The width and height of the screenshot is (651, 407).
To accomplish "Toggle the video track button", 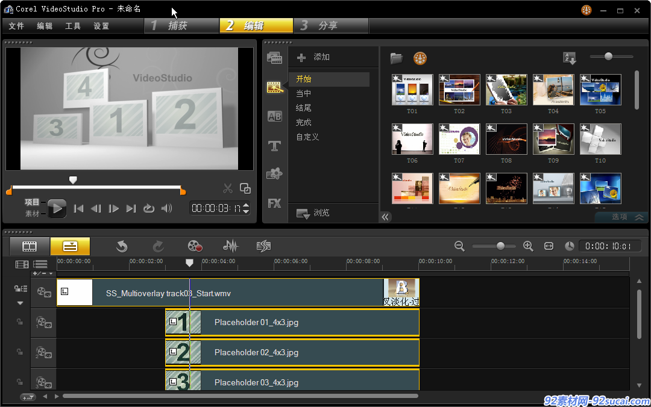I will point(43,293).
